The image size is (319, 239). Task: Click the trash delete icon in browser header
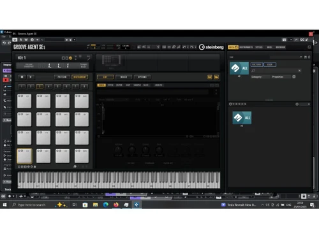tap(309, 57)
